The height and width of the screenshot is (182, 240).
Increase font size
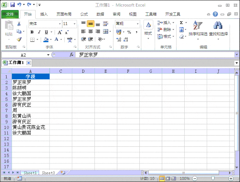60,32
